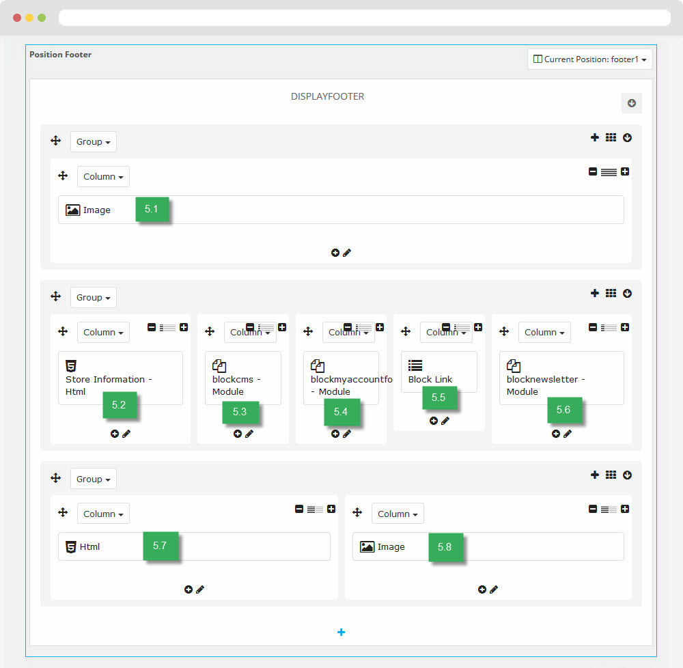This screenshot has width=683, height=668.
Task: Edit blocknewsletter column with pencil
Action: pos(568,434)
